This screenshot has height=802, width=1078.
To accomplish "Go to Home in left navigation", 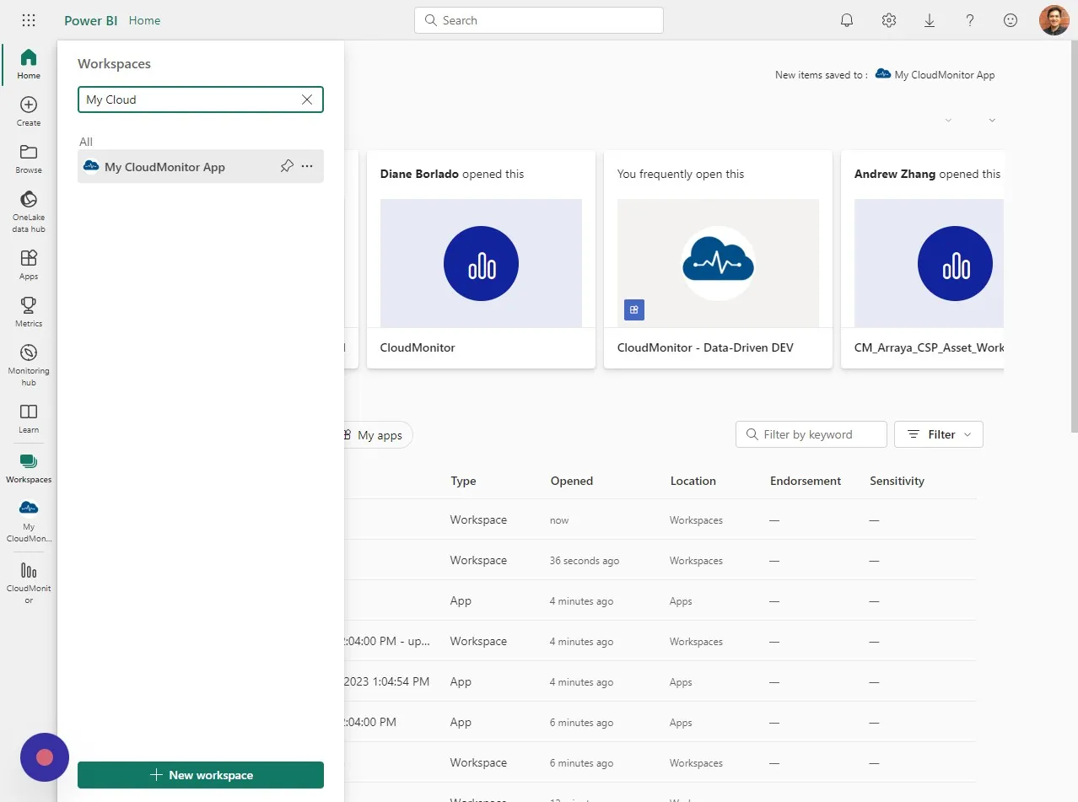I will coord(29,64).
